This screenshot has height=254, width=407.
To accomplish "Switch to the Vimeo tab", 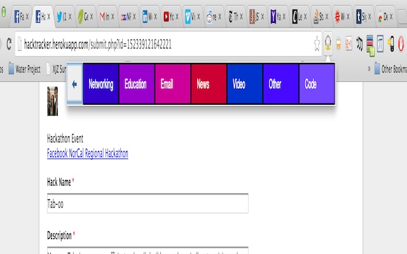I will [x=192, y=17].
